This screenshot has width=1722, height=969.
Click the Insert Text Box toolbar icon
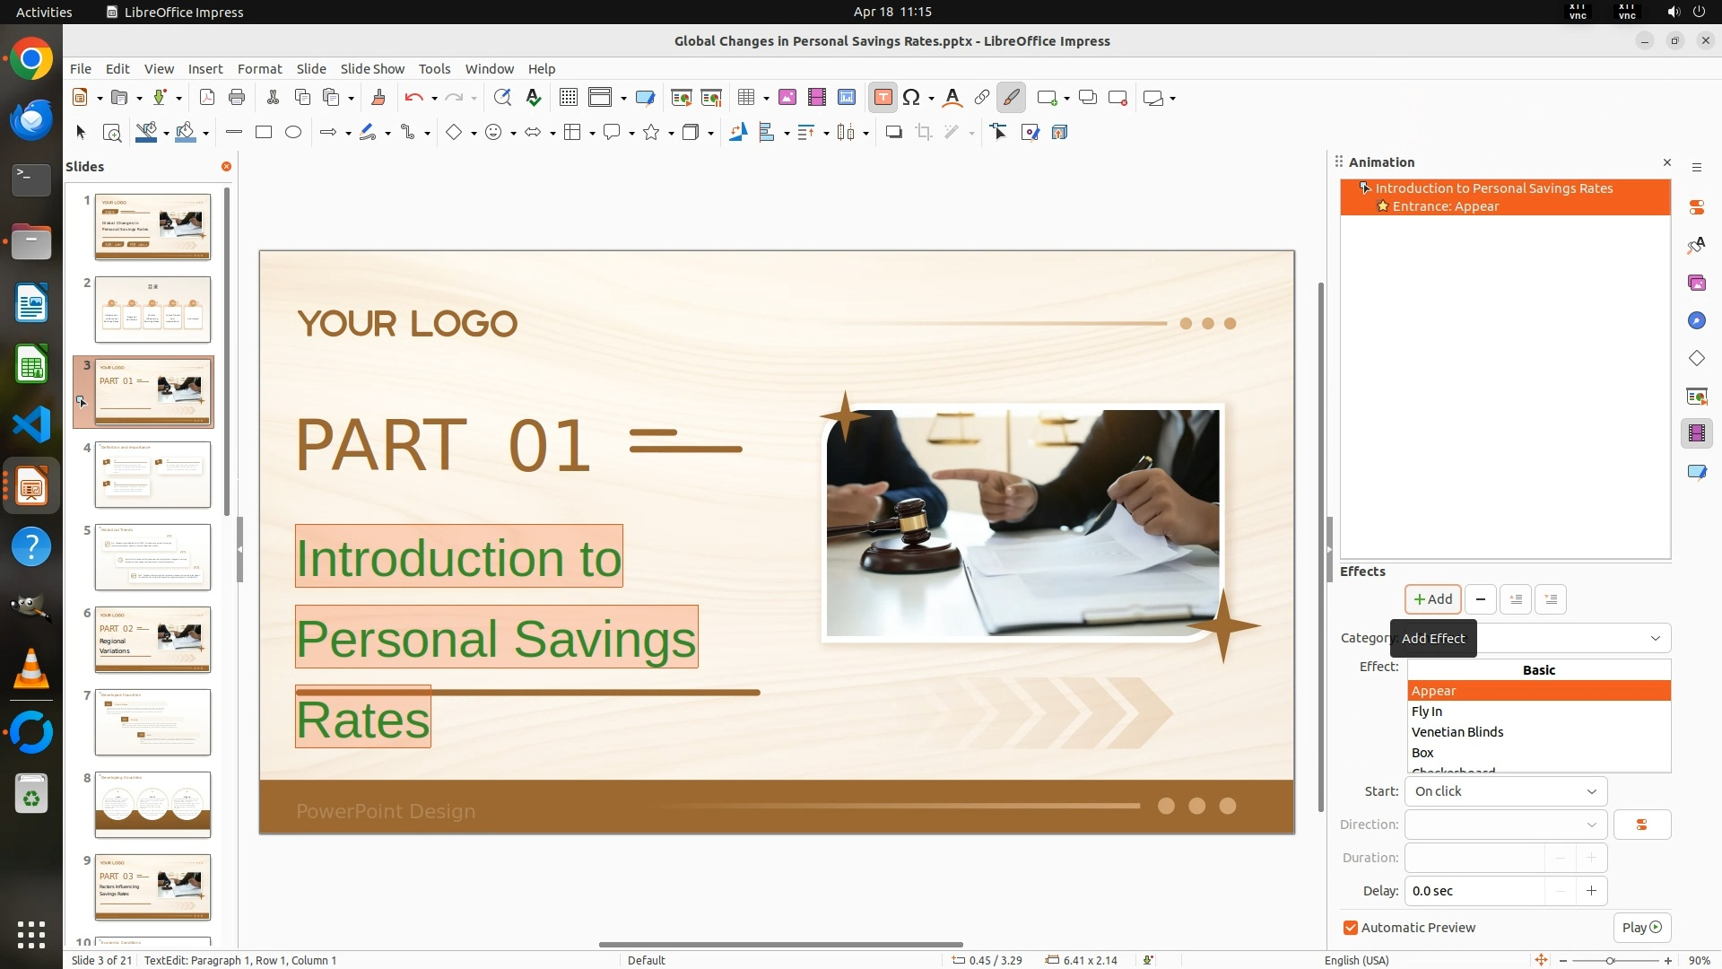tap(883, 98)
